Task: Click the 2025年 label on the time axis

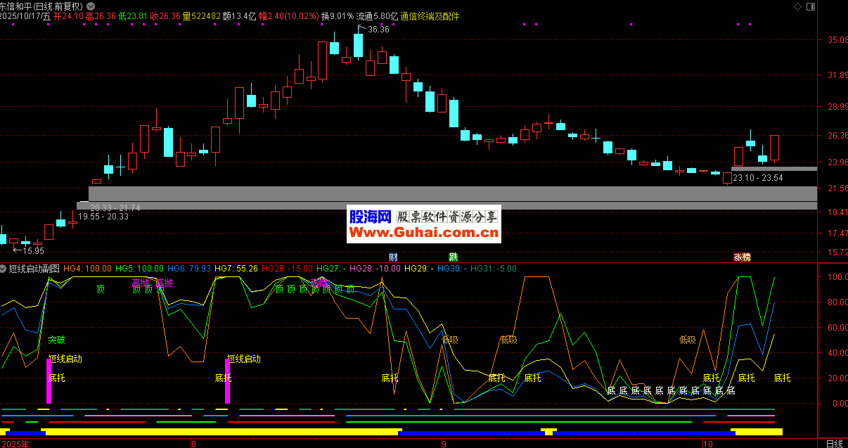Action: [15, 443]
